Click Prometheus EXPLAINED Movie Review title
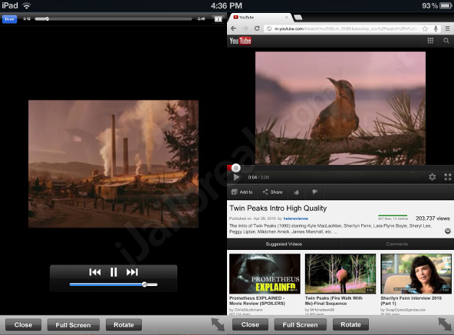 click(x=257, y=300)
